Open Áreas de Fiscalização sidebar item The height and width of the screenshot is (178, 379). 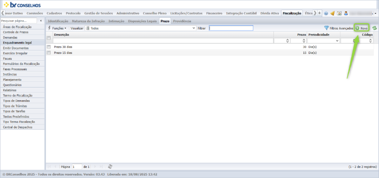pyautogui.click(x=22, y=27)
